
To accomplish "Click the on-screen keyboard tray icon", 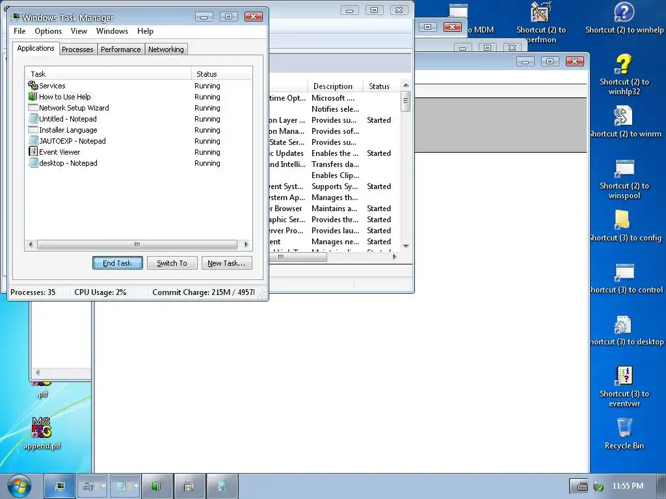I will click(582, 486).
